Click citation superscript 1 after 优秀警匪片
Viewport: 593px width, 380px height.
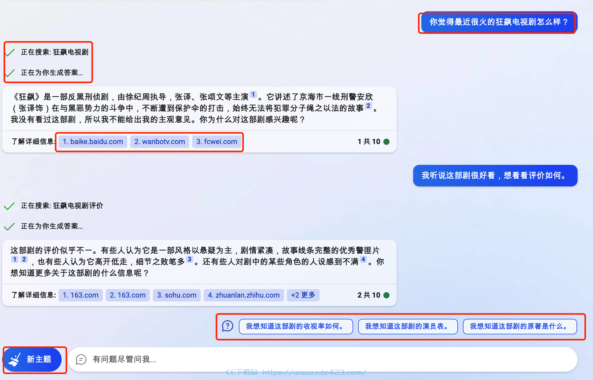[x=15, y=259]
